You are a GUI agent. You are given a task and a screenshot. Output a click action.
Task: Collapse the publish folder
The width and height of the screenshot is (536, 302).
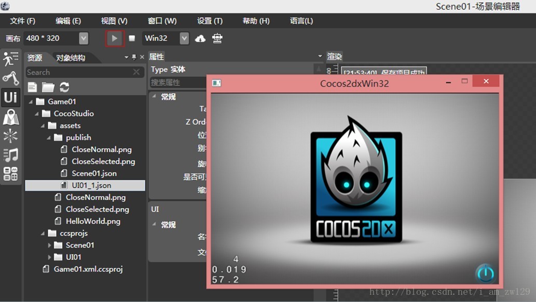[x=49, y=138]
